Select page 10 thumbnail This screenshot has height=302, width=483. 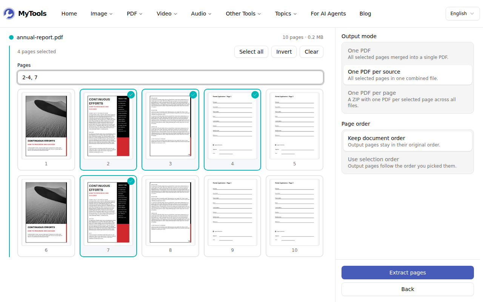pos(295,216)
